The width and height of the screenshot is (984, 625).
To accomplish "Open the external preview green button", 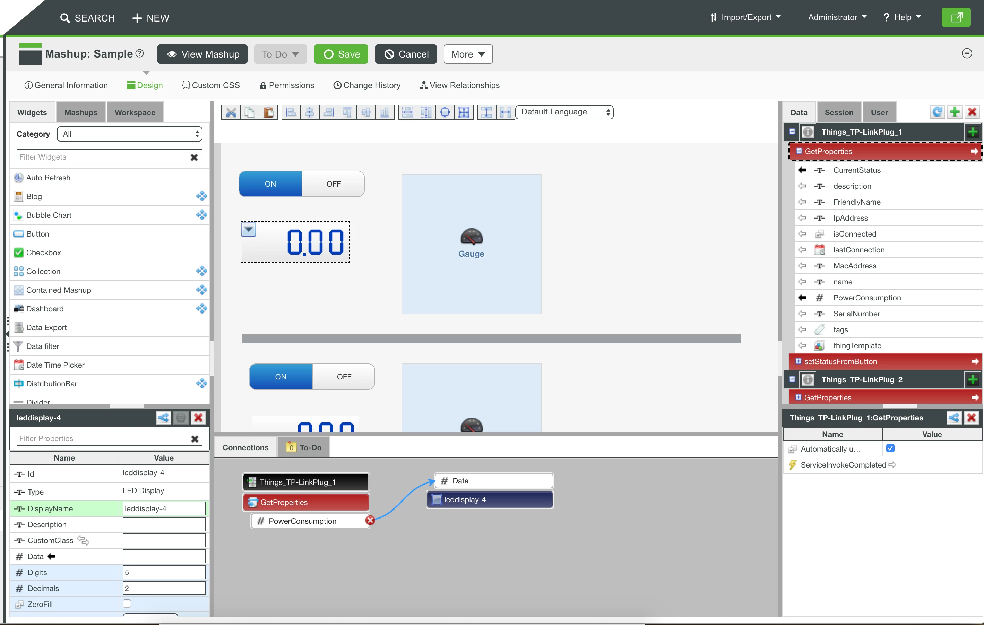I will [x=956, y=18].
